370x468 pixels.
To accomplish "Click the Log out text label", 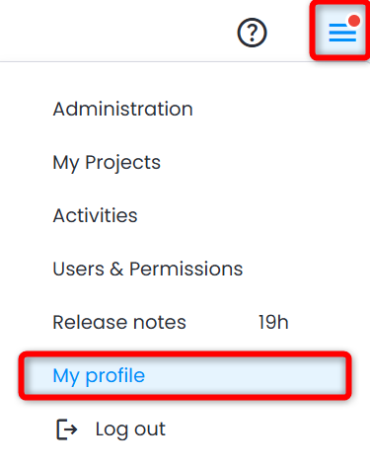I will click(130, 429).
